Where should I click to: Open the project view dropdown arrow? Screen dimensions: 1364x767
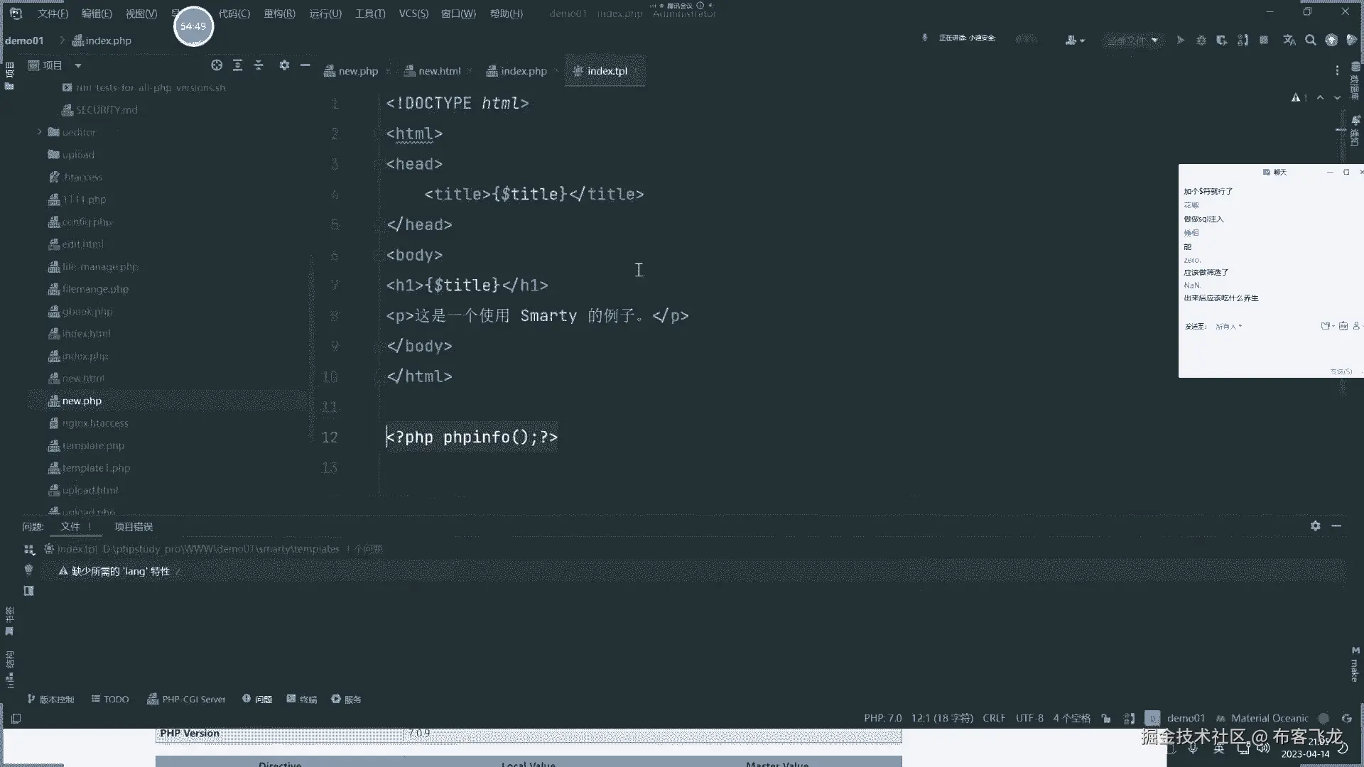click(x=78, y=65)
